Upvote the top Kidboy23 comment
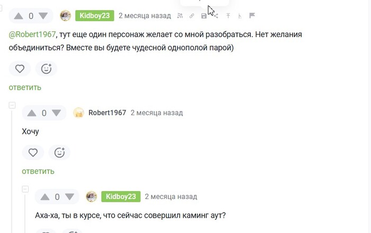 tap(19, 16)
